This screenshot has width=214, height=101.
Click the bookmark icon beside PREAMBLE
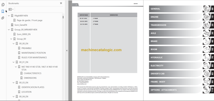point(19,48)
